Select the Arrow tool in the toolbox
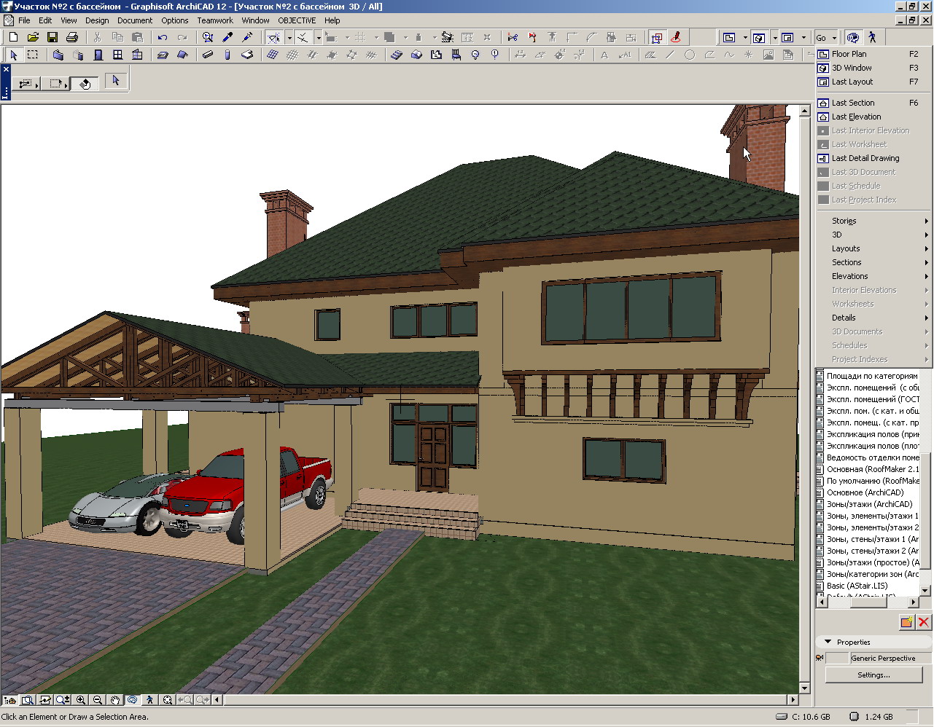This screenshot has height=727, width=934. coord(13,55)
